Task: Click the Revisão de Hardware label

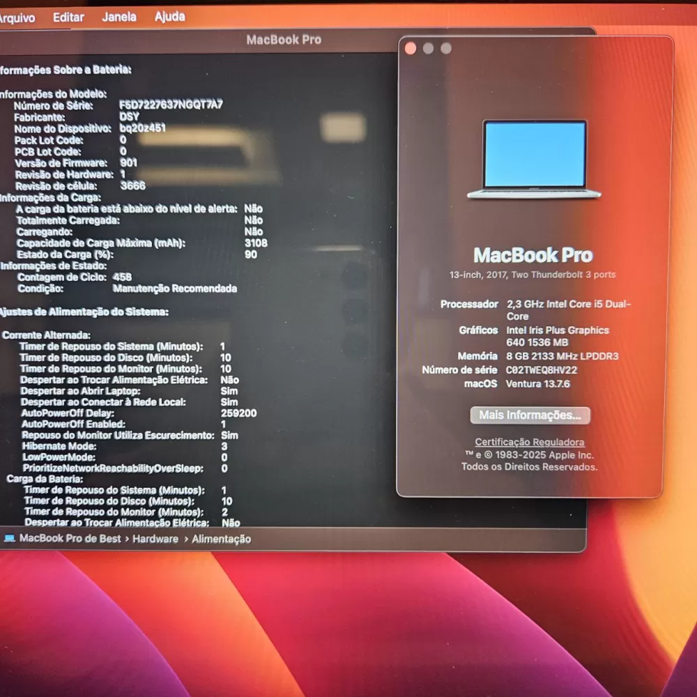Action: (64, 175)
